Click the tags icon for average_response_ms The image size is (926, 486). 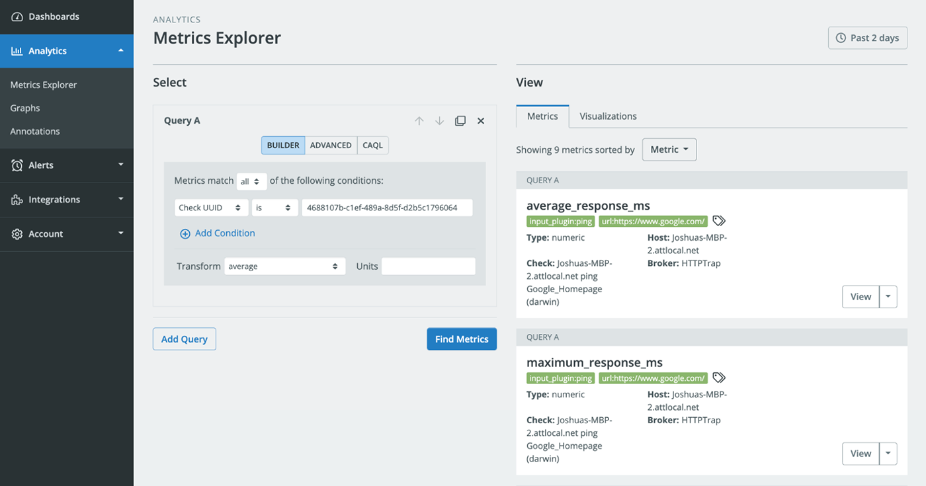click(719, 221)
